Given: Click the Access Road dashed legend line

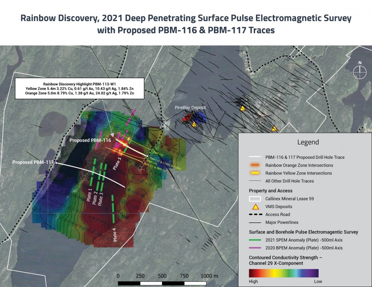Looking at the screenshot, I should coord(256,214).
